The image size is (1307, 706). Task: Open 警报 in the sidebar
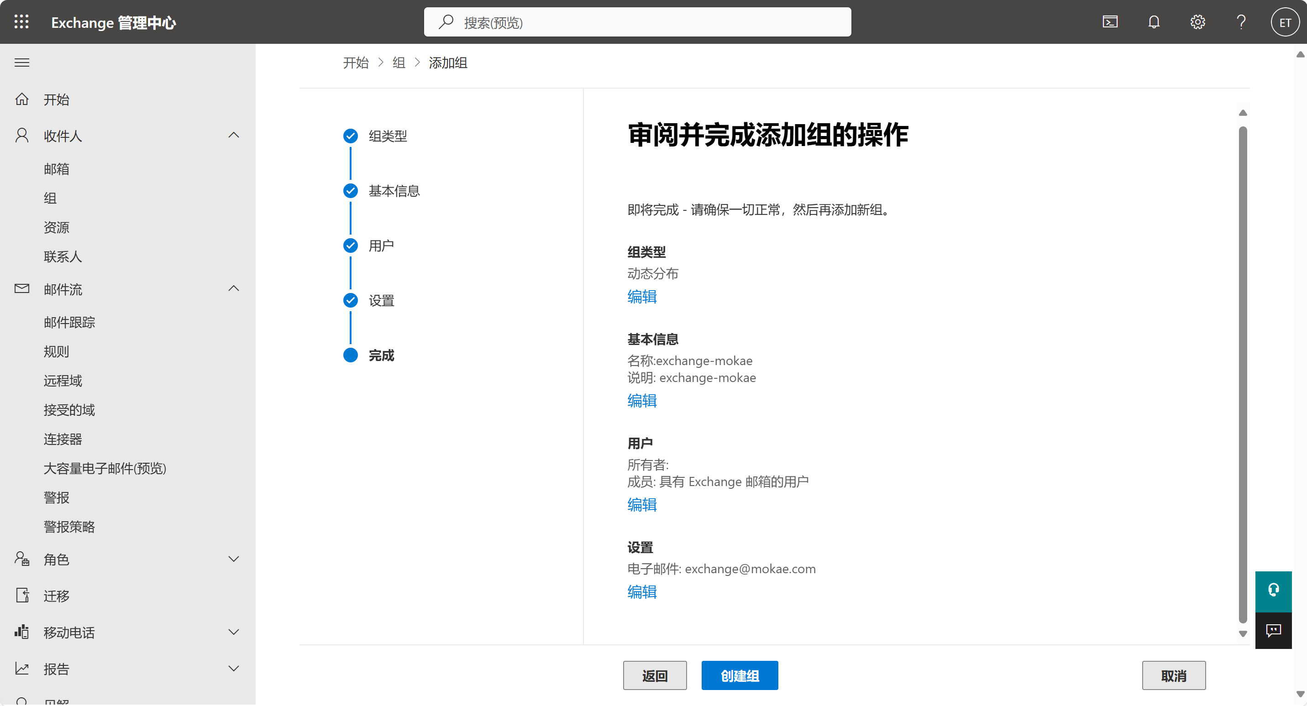click(x=56, y=497)
